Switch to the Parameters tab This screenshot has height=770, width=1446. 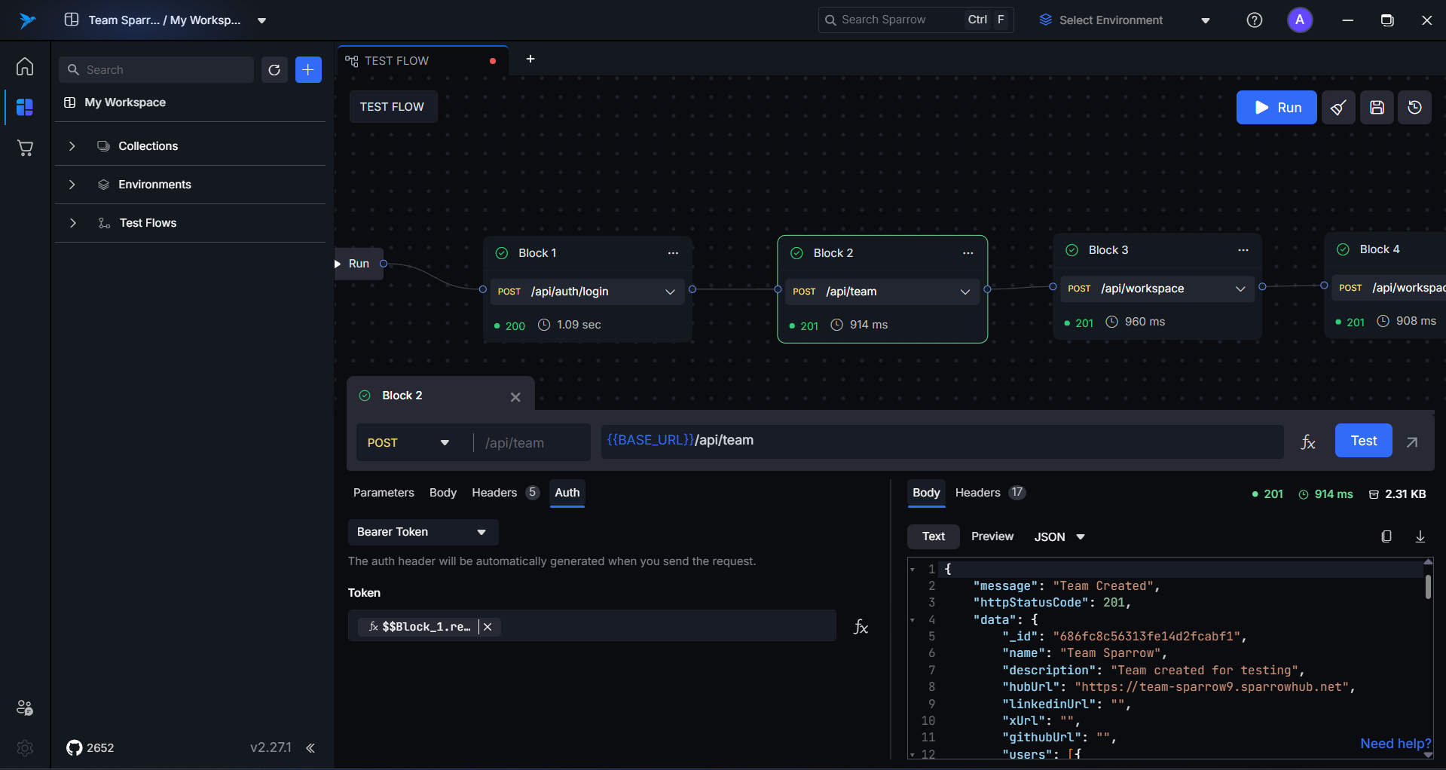pos(384,493)
